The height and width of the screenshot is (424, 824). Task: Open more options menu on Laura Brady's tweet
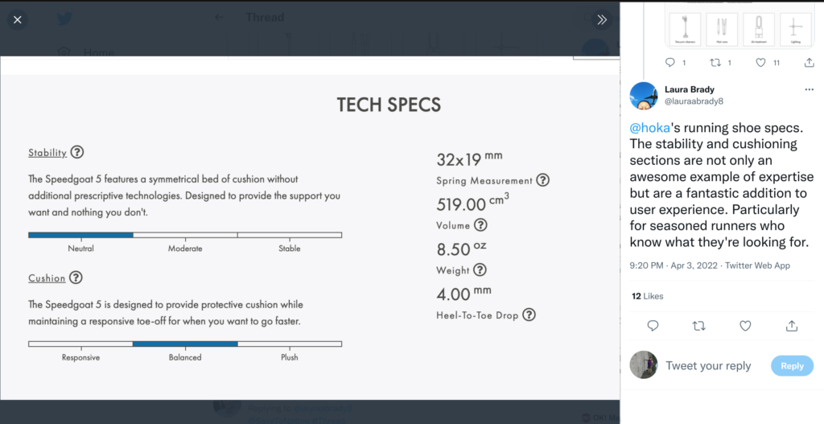[x=809, y=90]
